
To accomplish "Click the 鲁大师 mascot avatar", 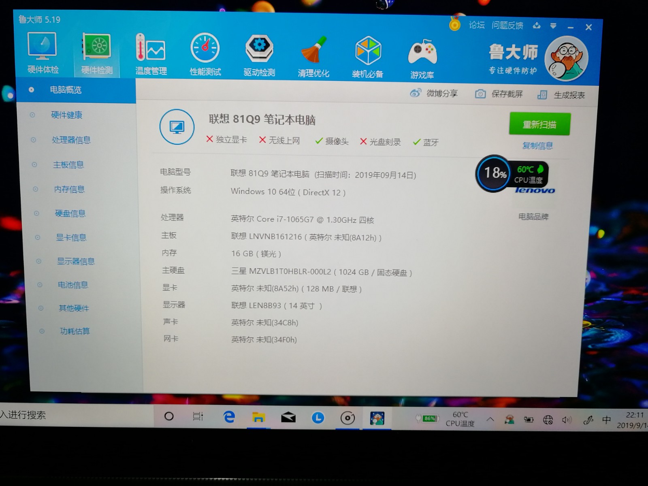I will [x=566, y=58].
